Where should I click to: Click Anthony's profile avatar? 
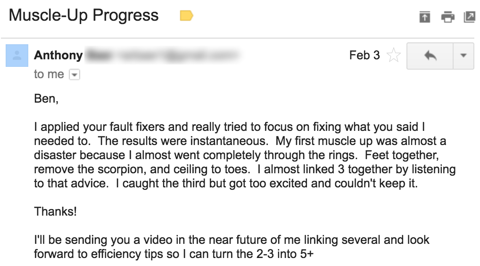click(x=17, y=56)
